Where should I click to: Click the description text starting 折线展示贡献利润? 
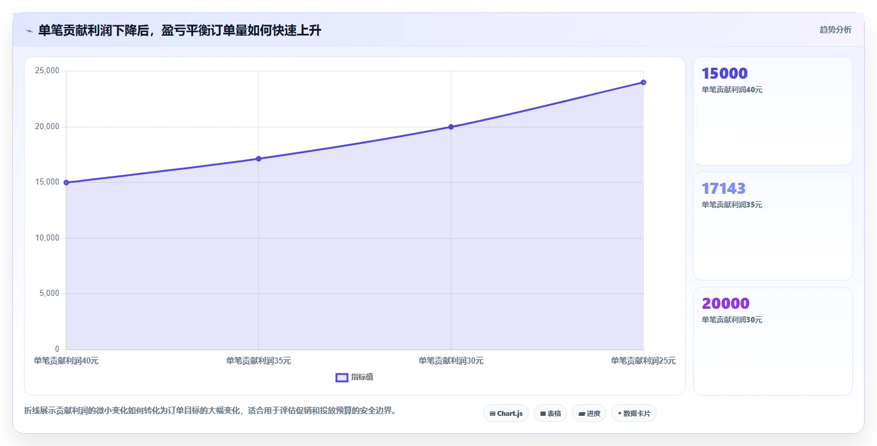pos(210,410)
